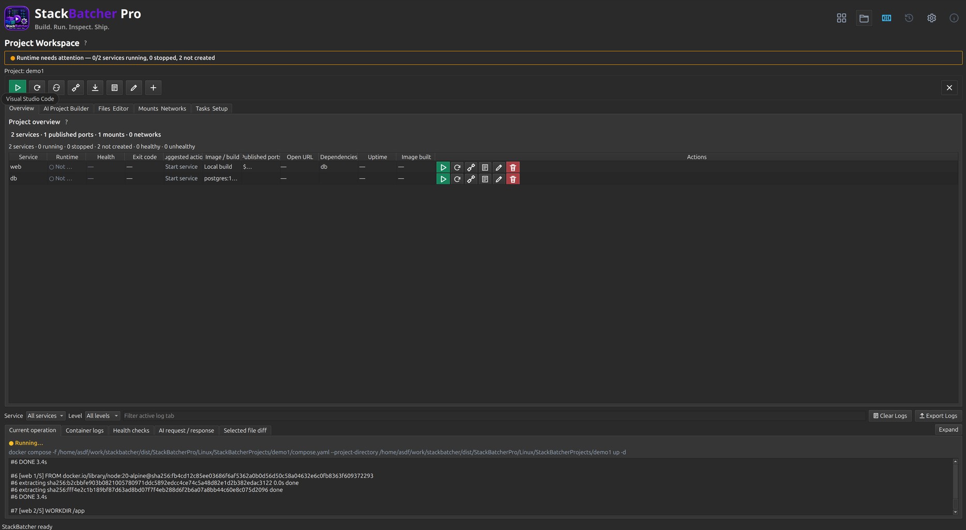The width and height of the screenshot is (966, 530).
Task: Start the db service with its play icon
Action: click(x=443, y=179)
